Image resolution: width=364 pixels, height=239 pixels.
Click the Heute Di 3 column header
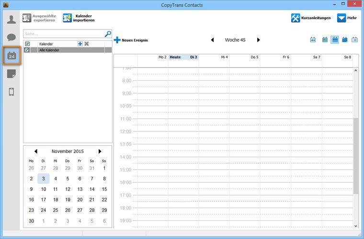point(183,57)
